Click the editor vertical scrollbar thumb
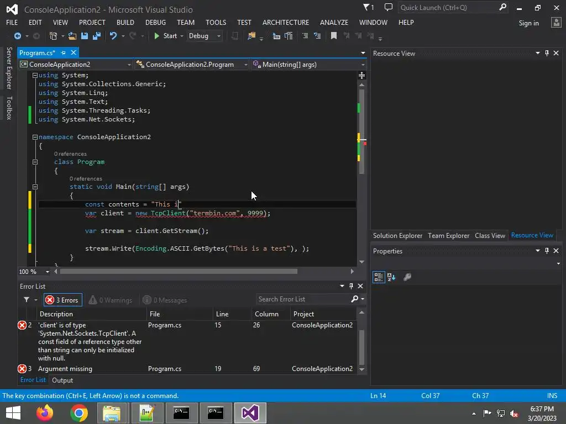 (361, 131)
